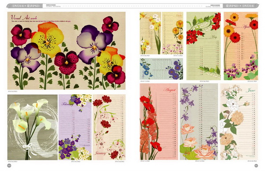265x171 pixels.
Task: Click the file name caption under August calendar
Action: [145, 161]
